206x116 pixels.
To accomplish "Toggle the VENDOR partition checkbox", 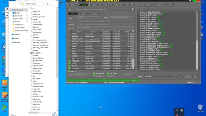I will [70, 58].
